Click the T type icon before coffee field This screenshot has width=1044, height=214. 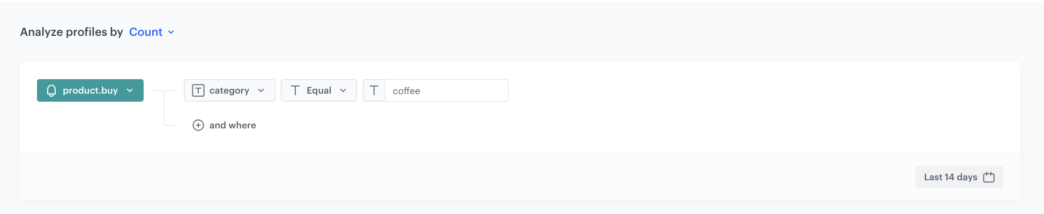[x=374, y=90]
